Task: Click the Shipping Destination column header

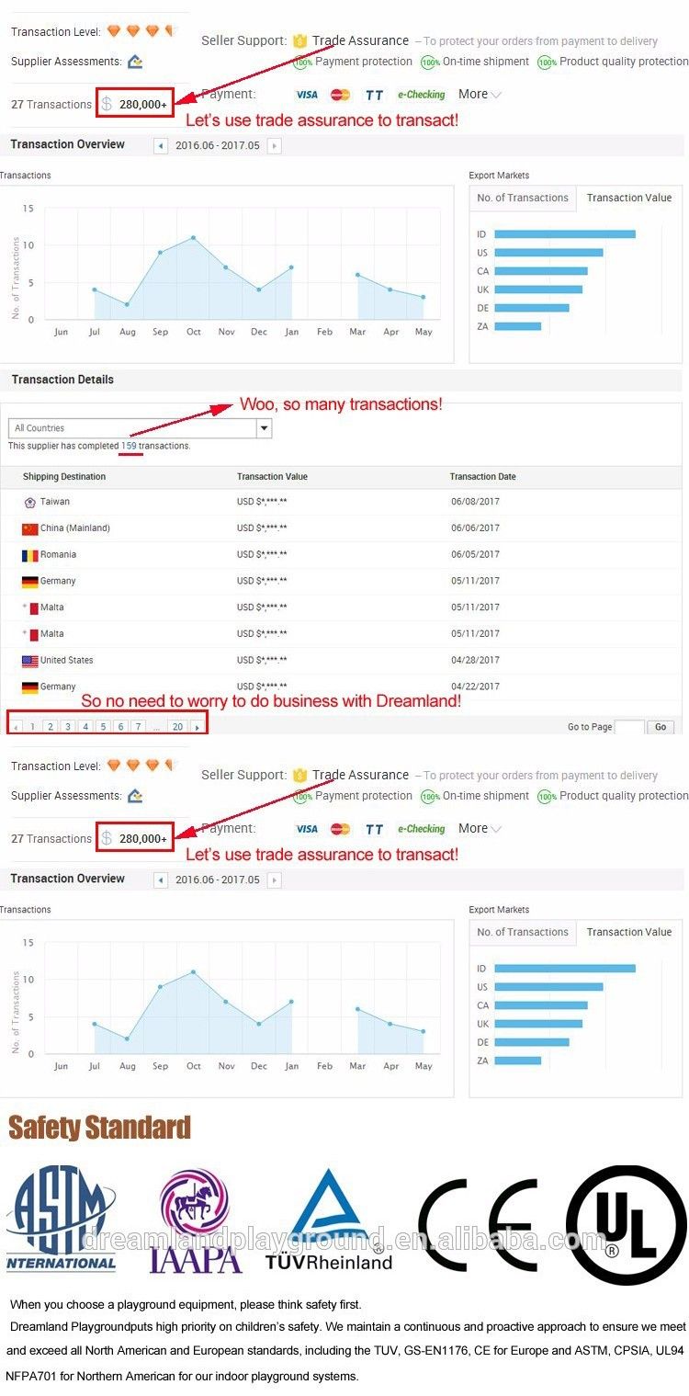Action: click(64, 477)
